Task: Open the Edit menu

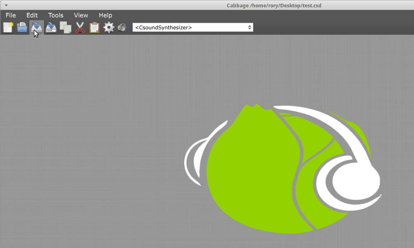Action: 32,15
